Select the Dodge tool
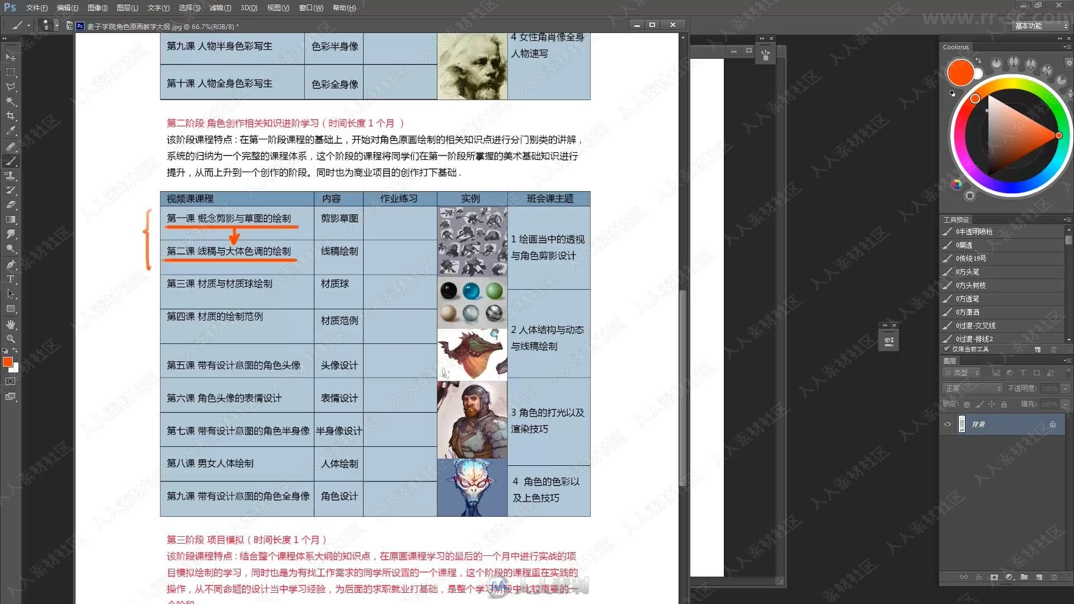The image size is (1074, 604). [x=10, y=248]
